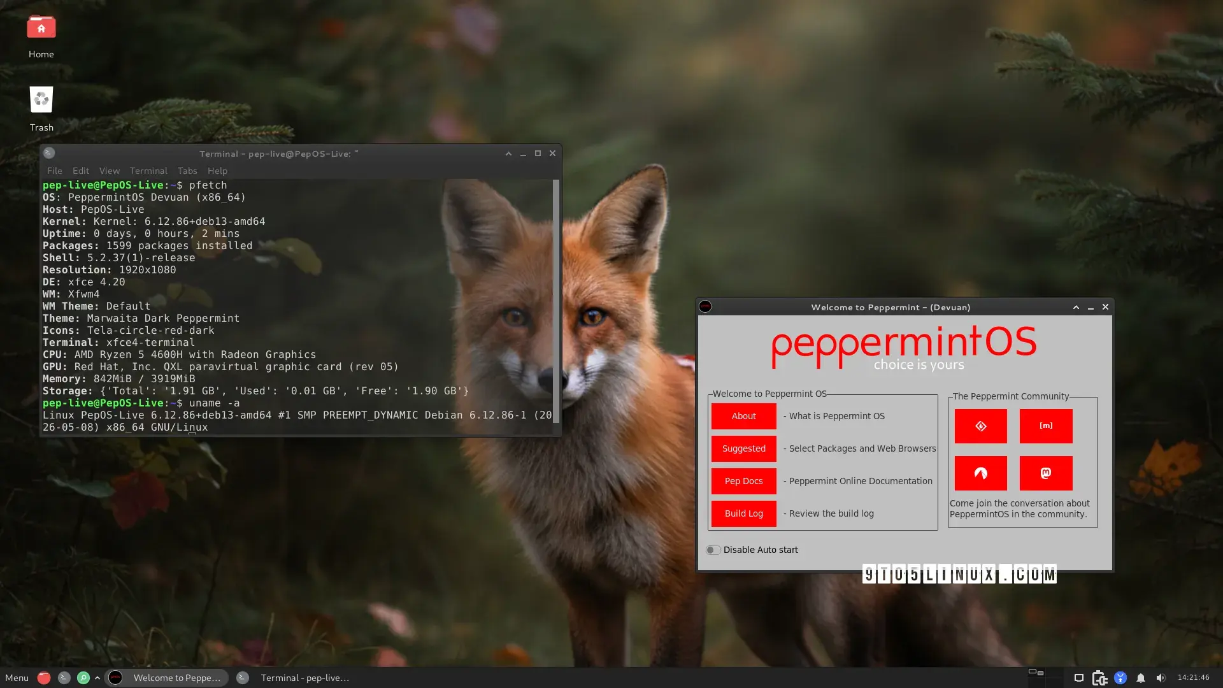The image size is (1223, 688).
Task: Click the Suggested button for packages
Action: pos(744,448)
